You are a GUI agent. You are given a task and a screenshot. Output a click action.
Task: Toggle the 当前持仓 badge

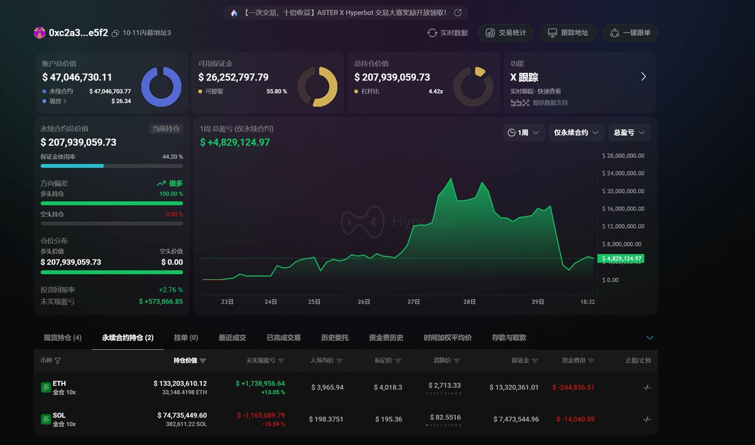[166, 129]
